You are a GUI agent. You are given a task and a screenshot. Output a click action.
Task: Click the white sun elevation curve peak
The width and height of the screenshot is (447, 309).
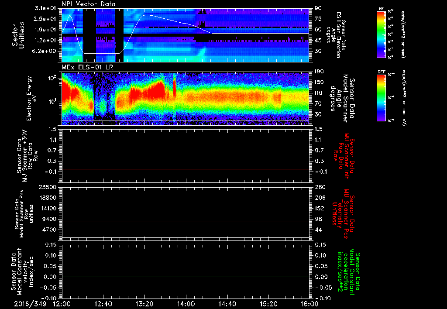(x=147, y=15)
